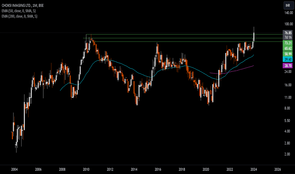Click the 2.80 price scale tick

[x=288, y=143]
